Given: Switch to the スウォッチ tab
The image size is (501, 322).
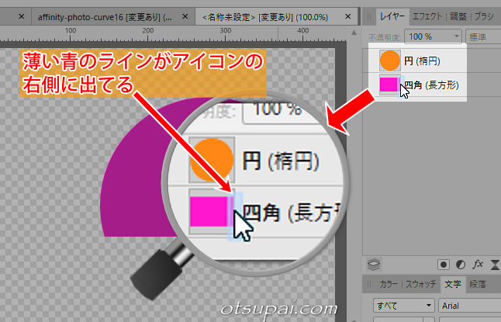Looking at the screenshot, I should coord(420,285).
